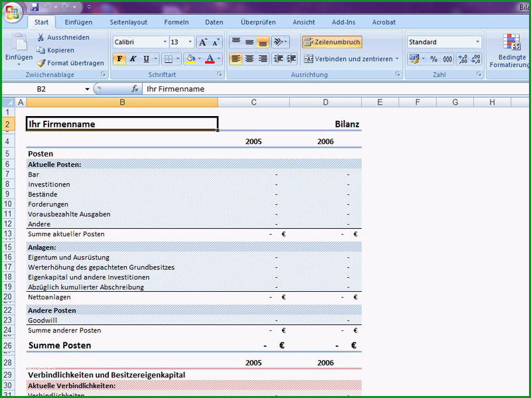531x398 pixels.
Task: Toggle underline U formatting
Action: [x=146, y=59]
